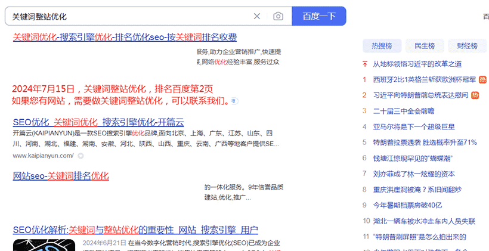Switch to the 民生榜 tab

425,45
